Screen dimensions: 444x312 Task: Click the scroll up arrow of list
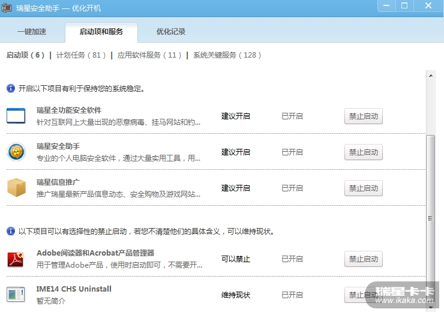431,76
